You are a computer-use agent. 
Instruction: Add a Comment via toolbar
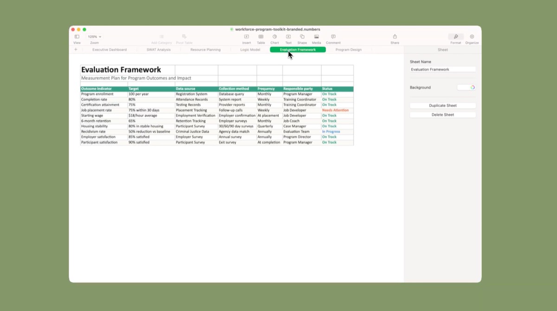pos(333,37)
